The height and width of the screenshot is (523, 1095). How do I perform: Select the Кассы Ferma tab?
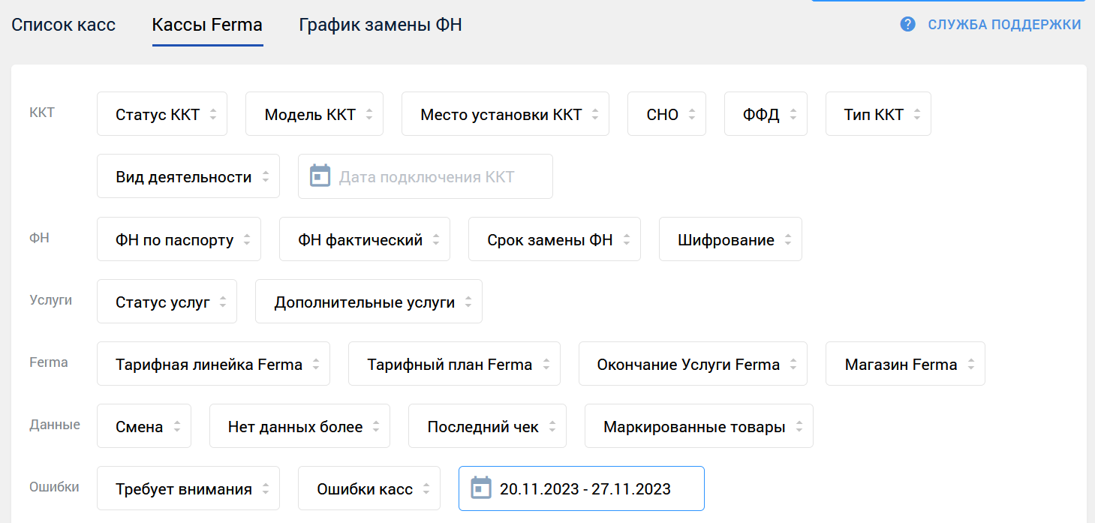(x=207, y=25)
